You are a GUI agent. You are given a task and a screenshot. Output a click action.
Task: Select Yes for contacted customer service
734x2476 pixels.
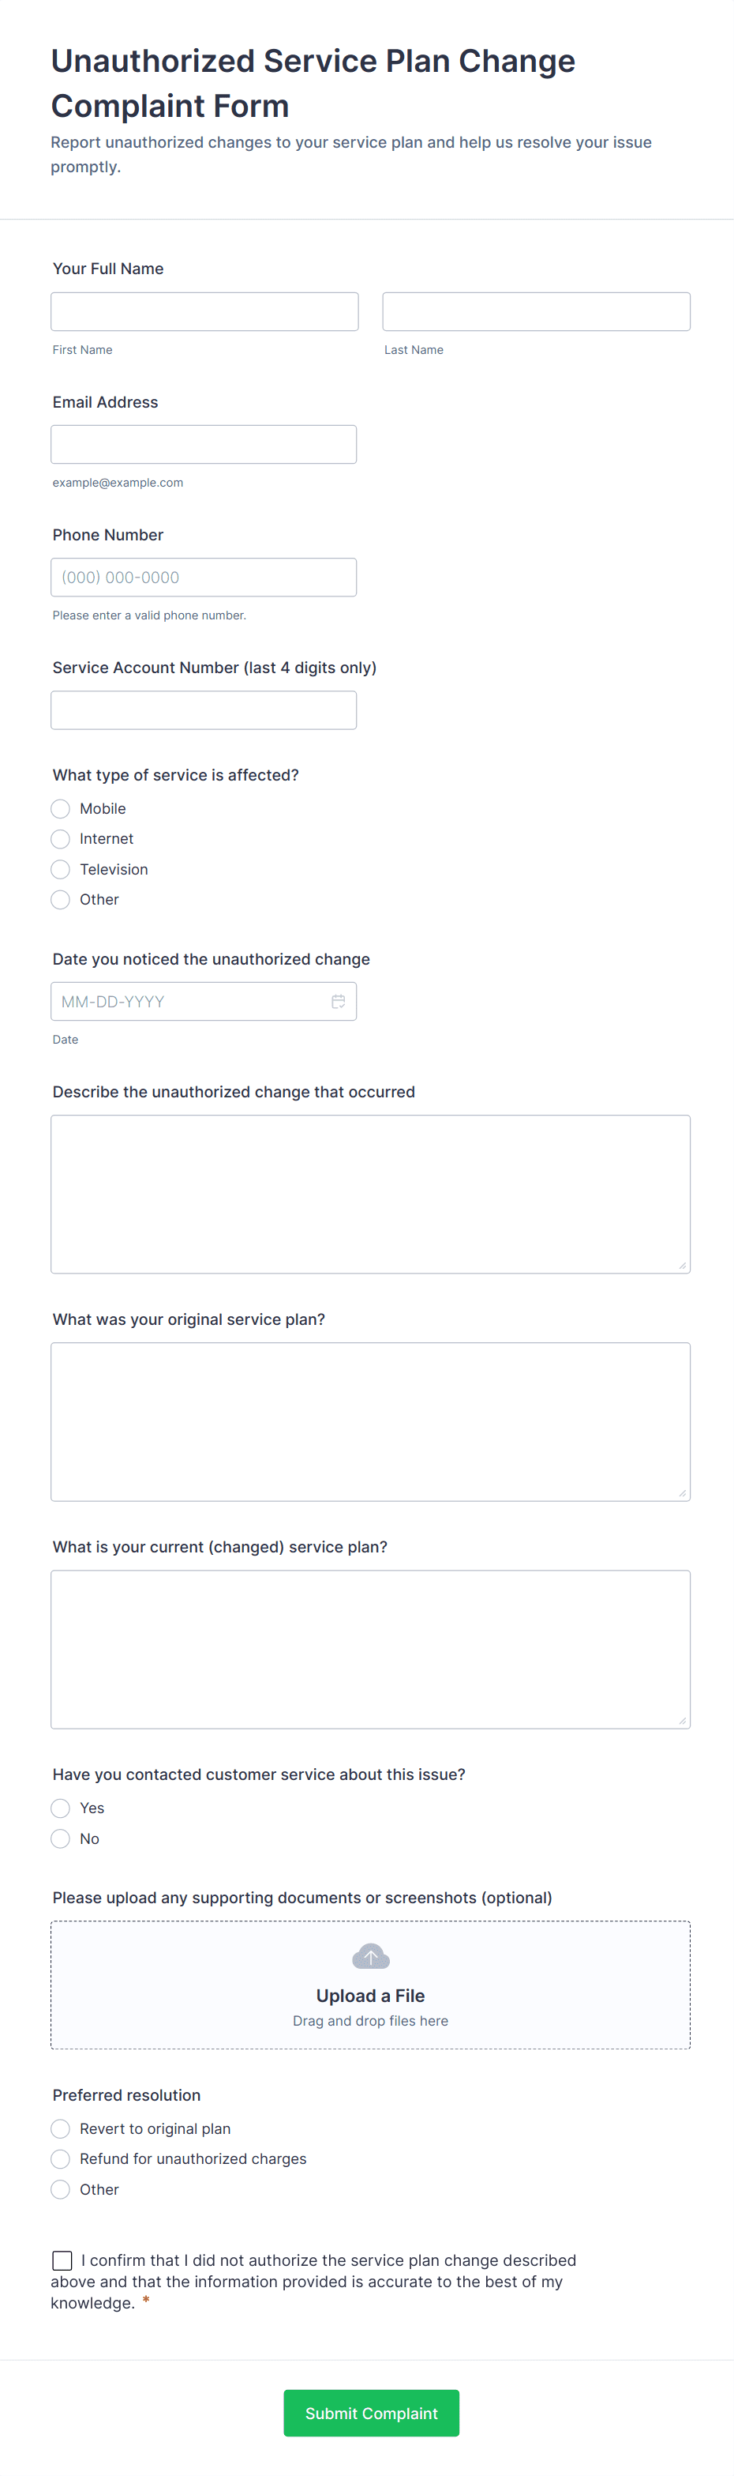click(x=61, y=1808)
